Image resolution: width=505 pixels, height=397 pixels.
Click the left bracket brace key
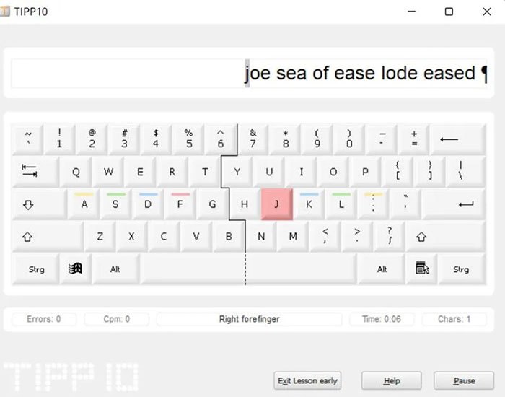(x=398, y=172)
